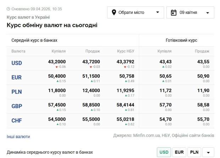Open the '09 квітня' date dropdown
Screen dimensions: 220x158
tap(190, 12)
